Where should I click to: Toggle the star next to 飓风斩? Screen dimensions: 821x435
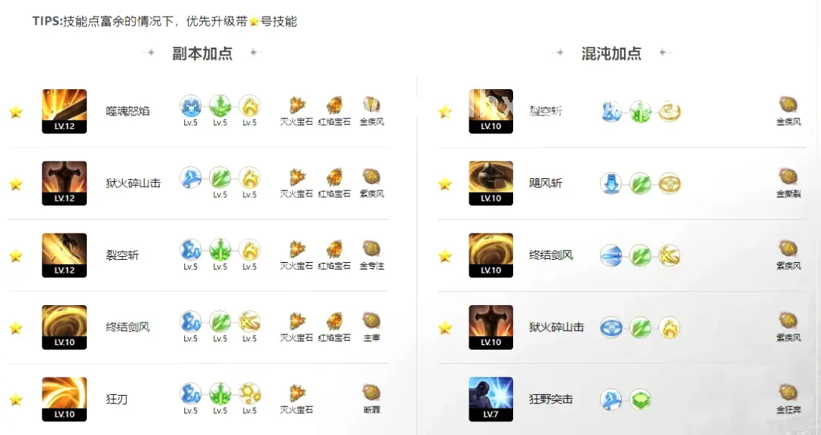click(445, 184)
